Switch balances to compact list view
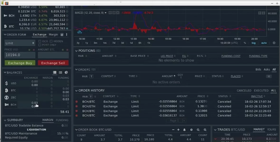 click(60, 72)
